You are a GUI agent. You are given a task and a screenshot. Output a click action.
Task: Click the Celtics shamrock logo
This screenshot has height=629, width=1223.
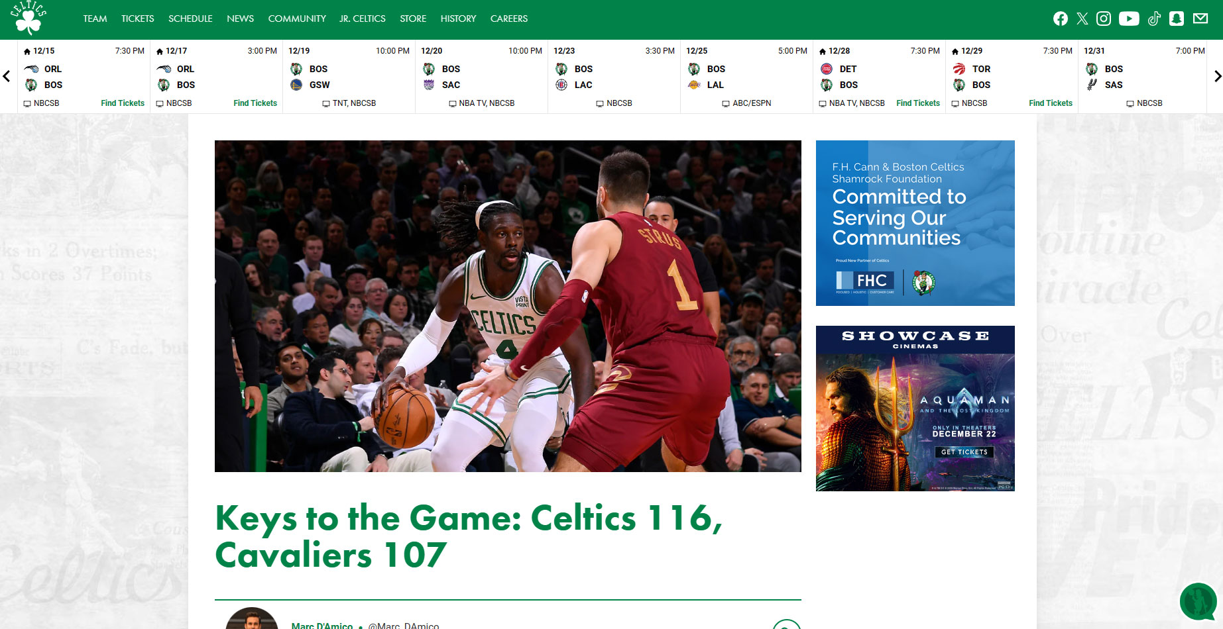pyautogui.click(x=29, y=19)
